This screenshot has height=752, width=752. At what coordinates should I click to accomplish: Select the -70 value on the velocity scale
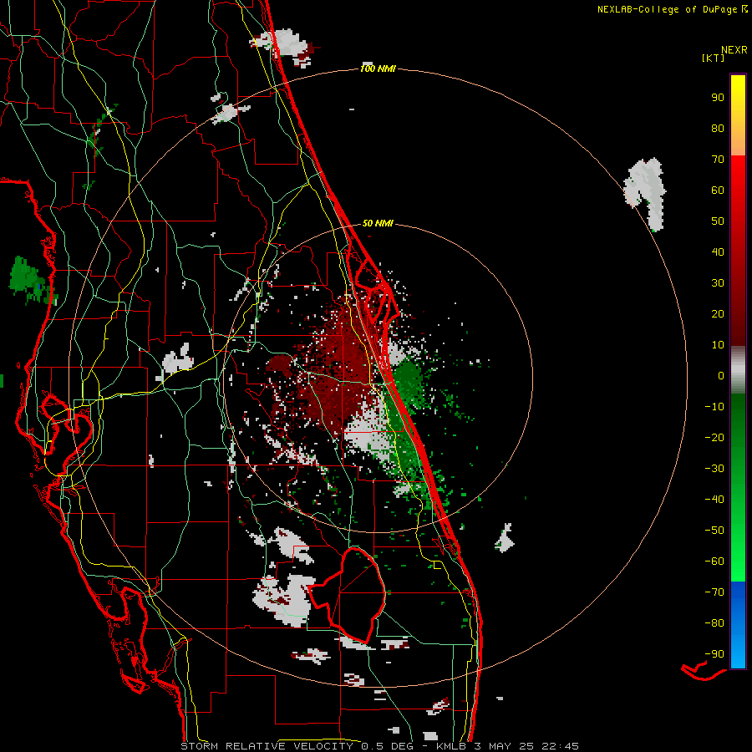[714, 592]
